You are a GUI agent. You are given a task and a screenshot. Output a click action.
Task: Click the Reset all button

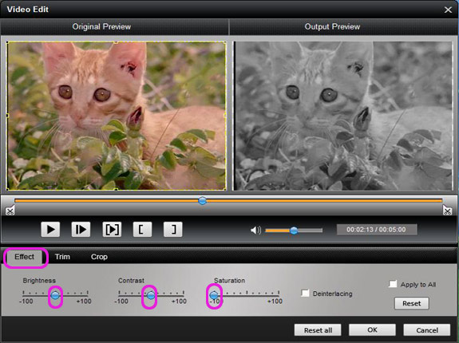(x=318, y=330)
